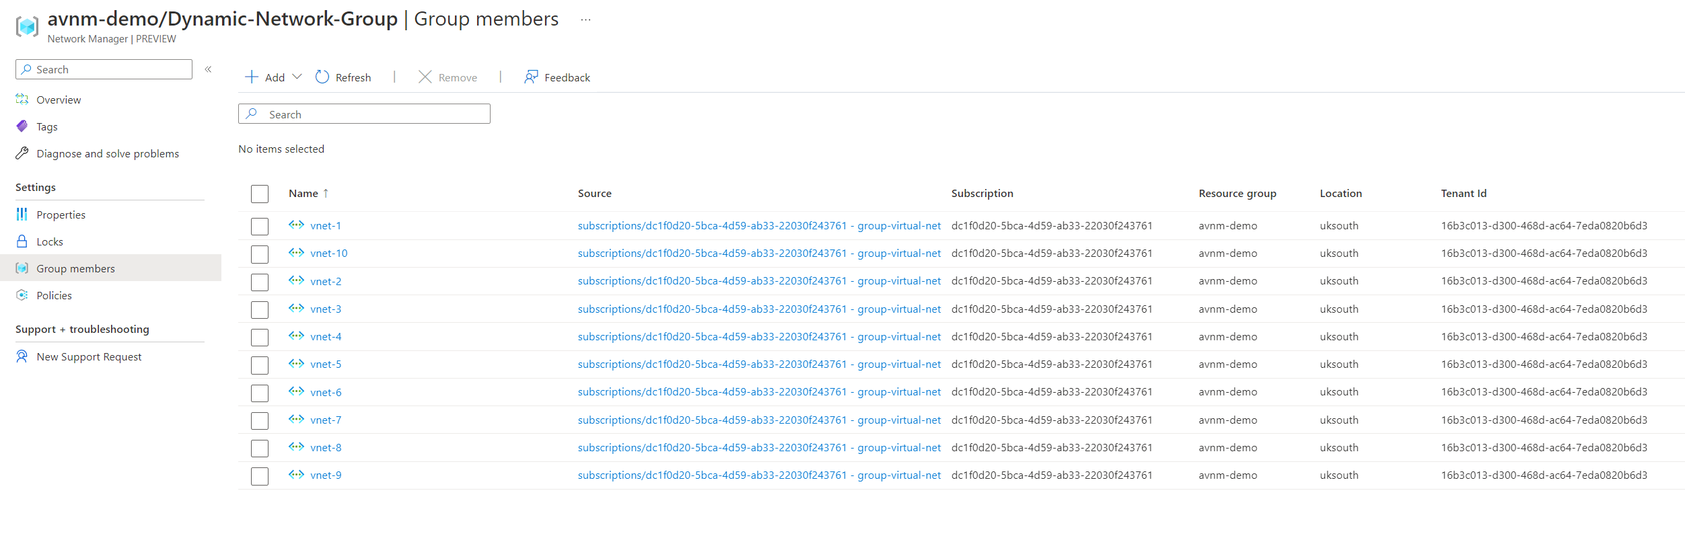Click the Location column header
The height and width of the screenshot is (540, 1685).
[x=1341, y=194]
